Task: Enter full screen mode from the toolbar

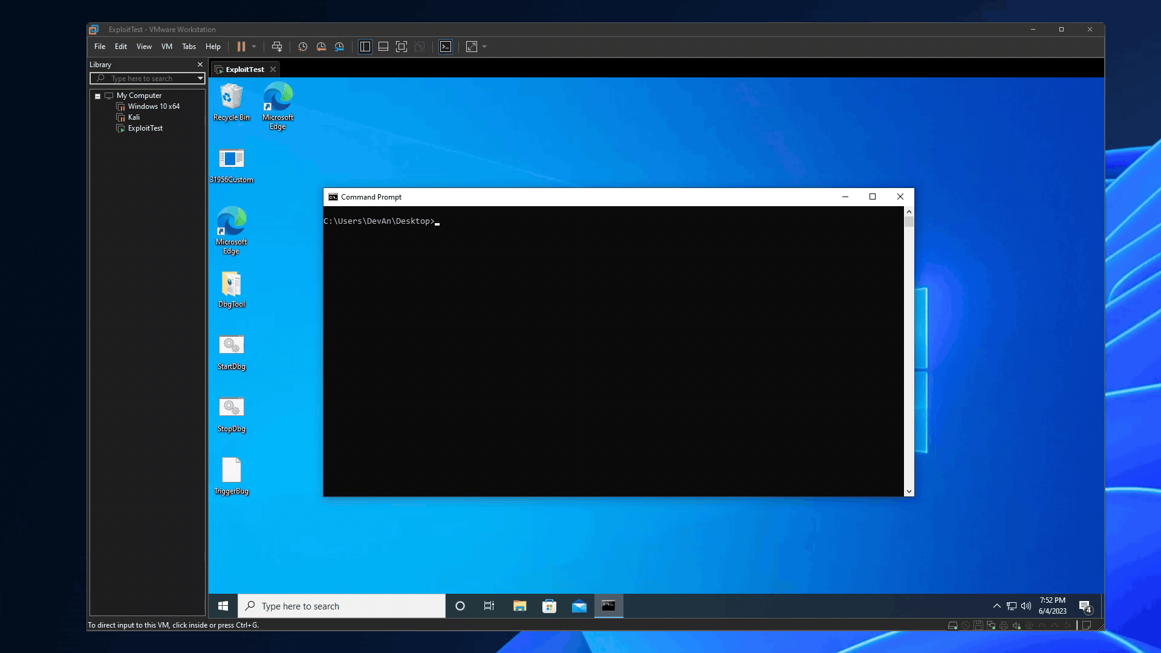Action: point(402,47)
